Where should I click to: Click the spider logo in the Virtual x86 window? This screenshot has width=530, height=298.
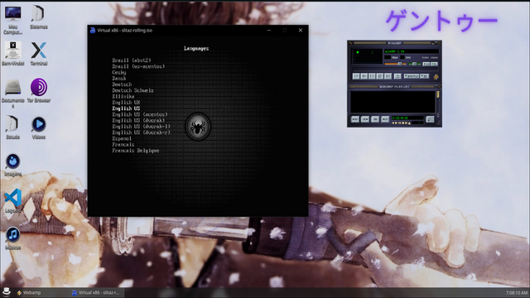click(198, 127)
